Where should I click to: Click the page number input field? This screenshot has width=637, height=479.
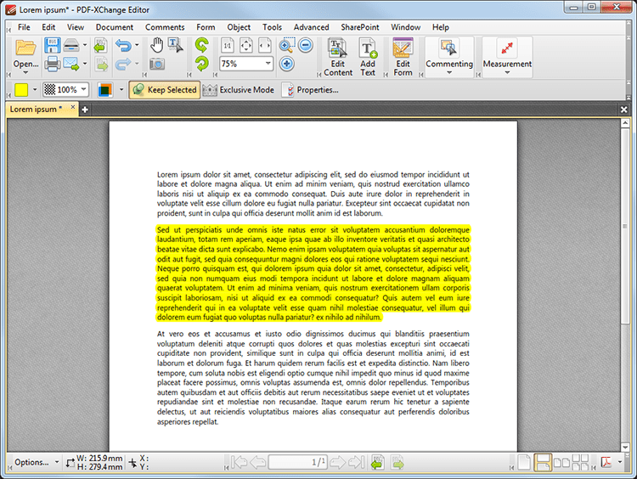pyautogui.click(x=298, y=462)
